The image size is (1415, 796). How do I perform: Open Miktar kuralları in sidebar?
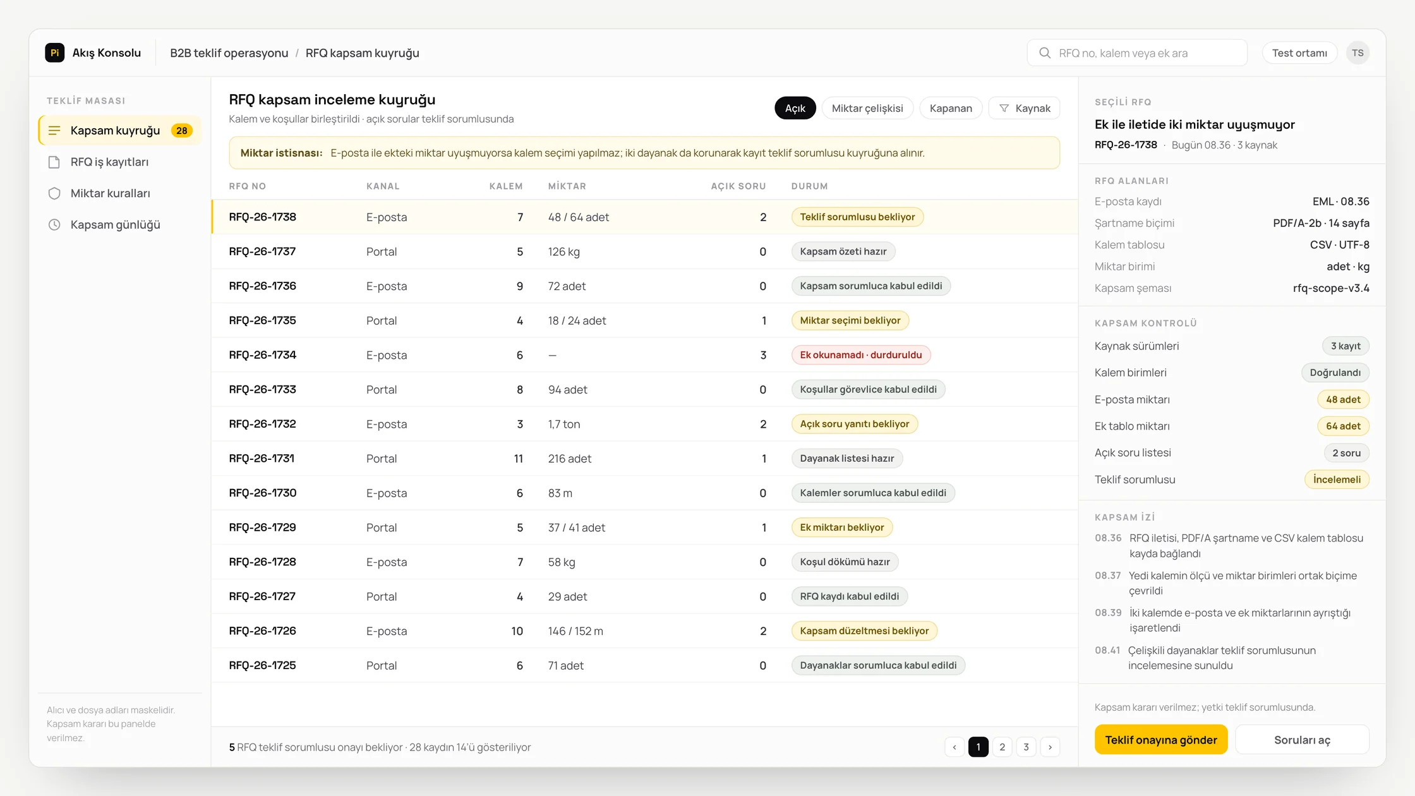(120, 193)
